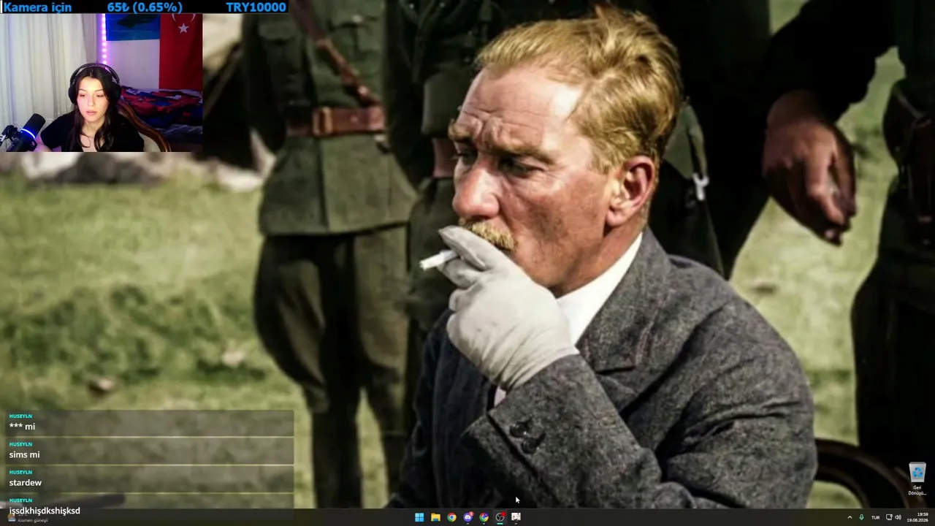The image size is (935, 526).
Task: Open the volume speaker icon in the tray
Action: point(898,517)
